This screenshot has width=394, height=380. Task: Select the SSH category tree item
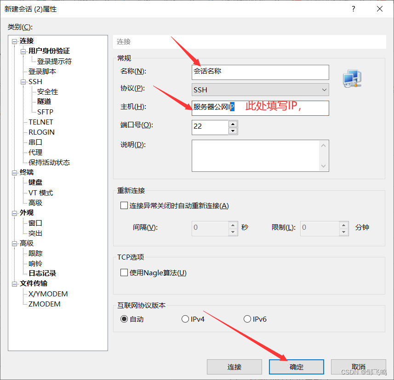(x=35, y=82)
